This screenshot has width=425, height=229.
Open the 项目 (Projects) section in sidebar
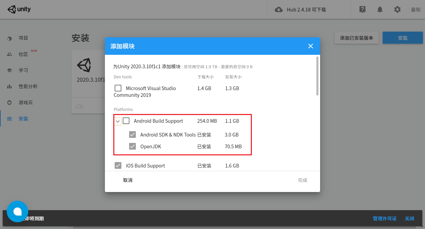click(x=24, y=38)
